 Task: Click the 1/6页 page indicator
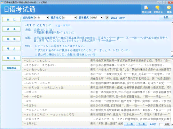153,124
